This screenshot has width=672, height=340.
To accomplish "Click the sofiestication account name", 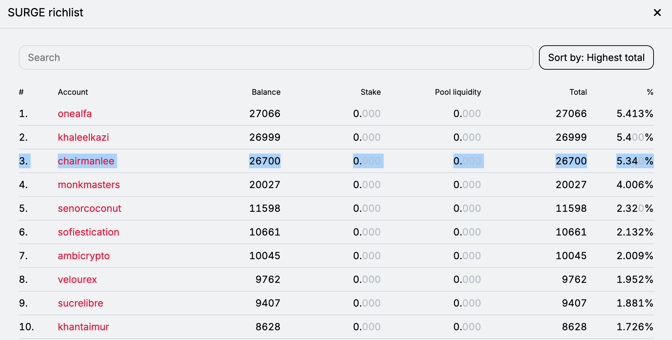I will tap(88, 232).
